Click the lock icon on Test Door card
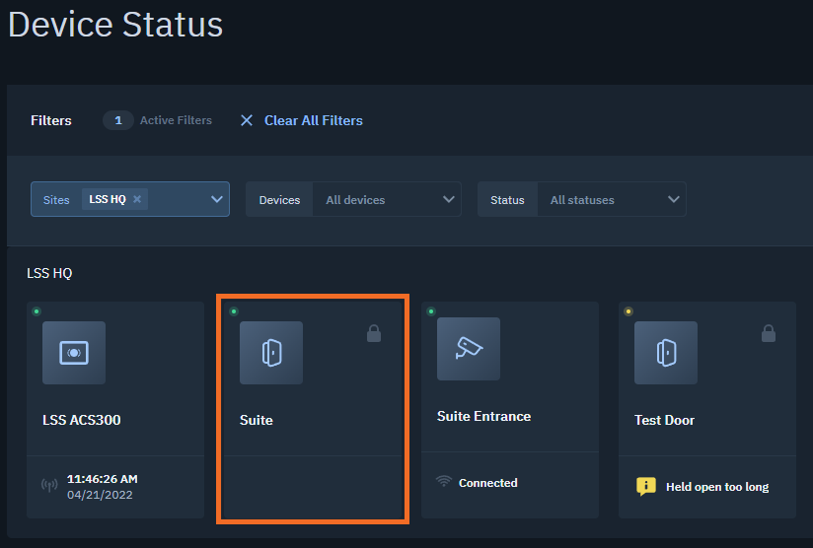Screen dimensions: 813x548 [x=769, y=333]
